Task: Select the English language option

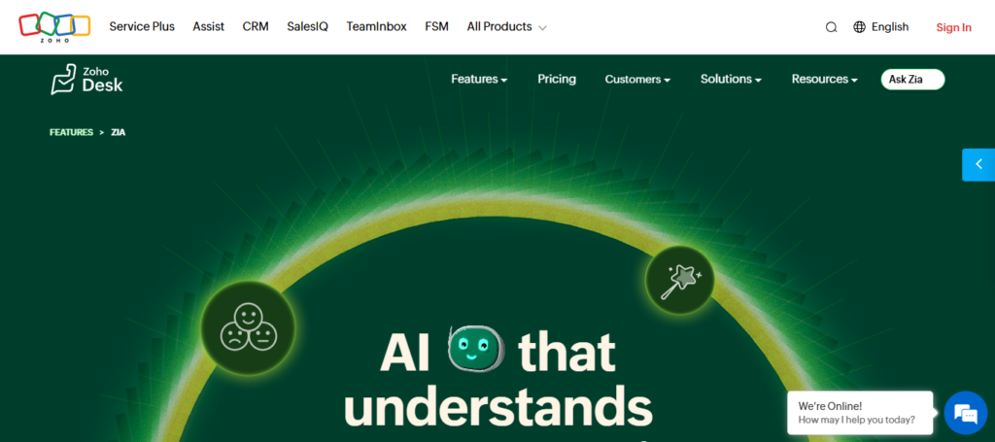Action: [x=890, y=26]
